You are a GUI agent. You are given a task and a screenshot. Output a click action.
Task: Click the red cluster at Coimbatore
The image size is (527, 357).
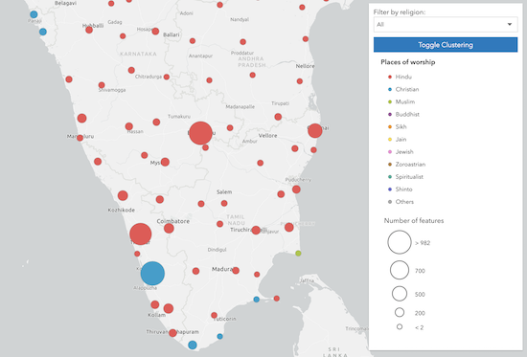[x=169, y=229]
